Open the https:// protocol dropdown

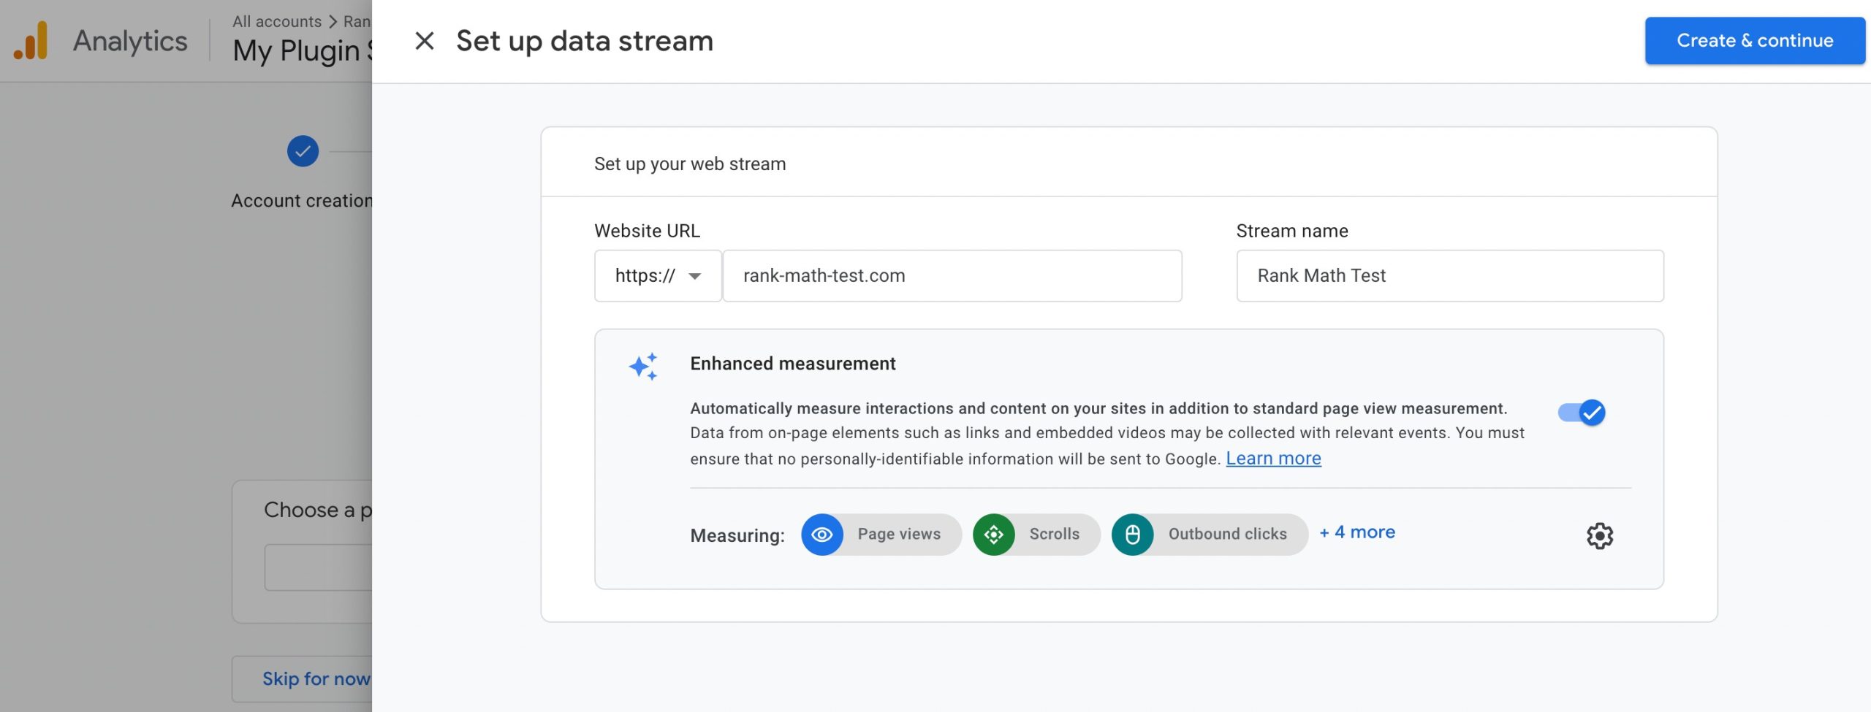658,276
